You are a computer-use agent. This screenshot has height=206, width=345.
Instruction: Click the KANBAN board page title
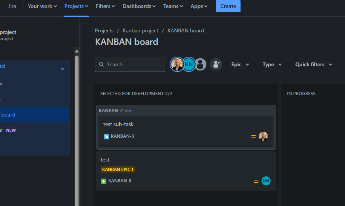(127, 42)
